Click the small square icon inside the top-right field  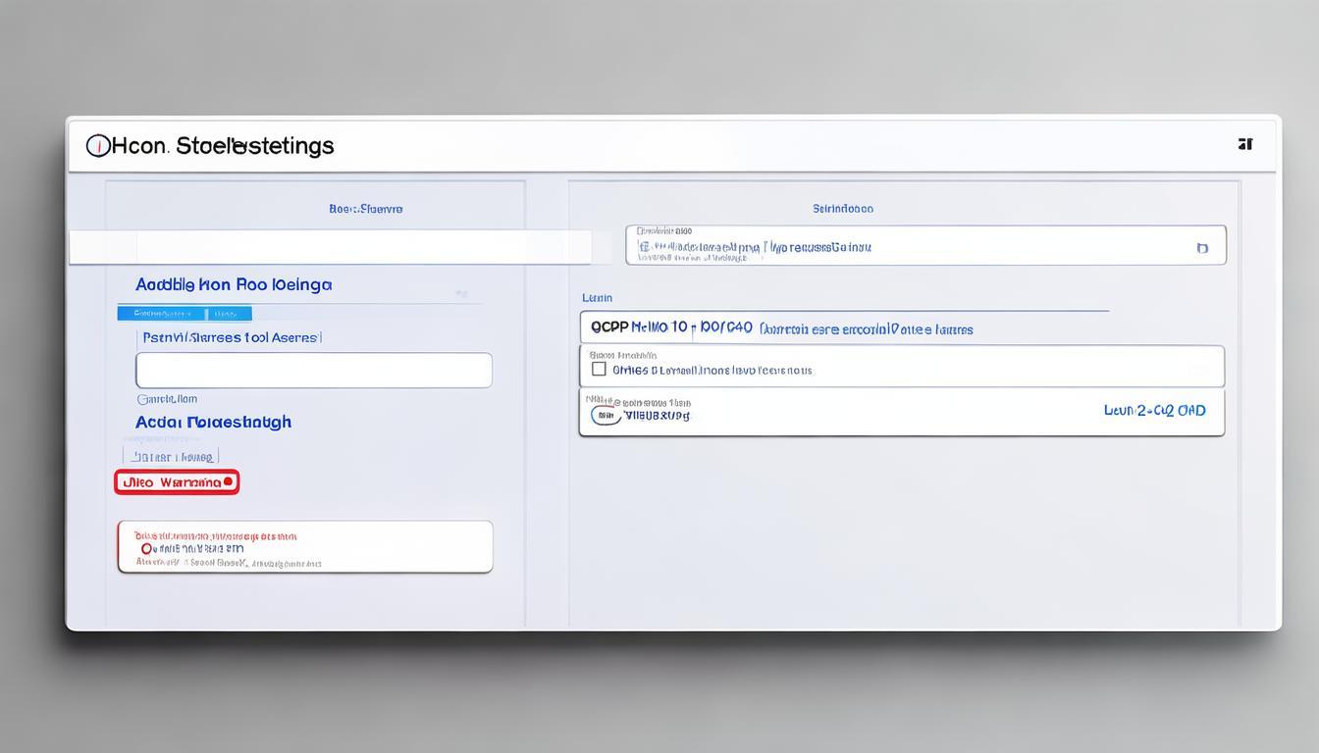tap(1202, 248)
